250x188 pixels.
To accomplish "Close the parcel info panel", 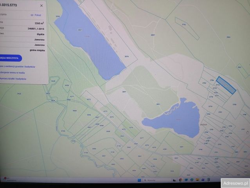I will [41, 6].
